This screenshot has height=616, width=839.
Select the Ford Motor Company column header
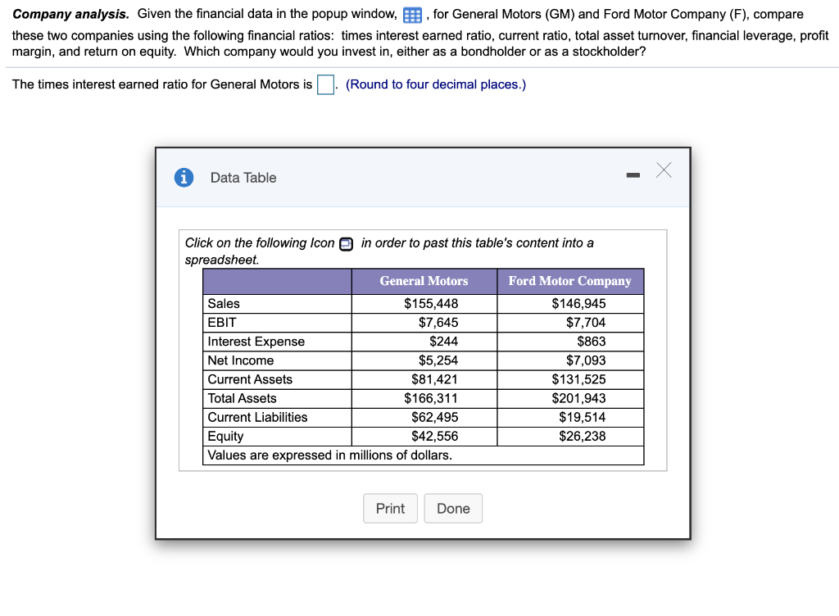[x=570, y=281]
